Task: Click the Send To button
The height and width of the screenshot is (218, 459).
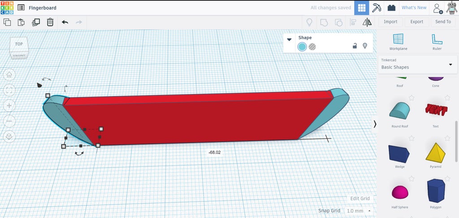Action: (x=443, y=21)
